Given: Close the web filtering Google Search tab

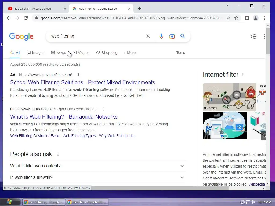Looking at the screenshot, I should [x=129, y=9].
